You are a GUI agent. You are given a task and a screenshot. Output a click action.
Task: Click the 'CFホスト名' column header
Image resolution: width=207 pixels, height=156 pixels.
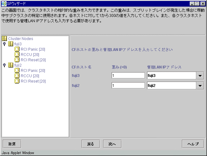(x=82, y=67)
